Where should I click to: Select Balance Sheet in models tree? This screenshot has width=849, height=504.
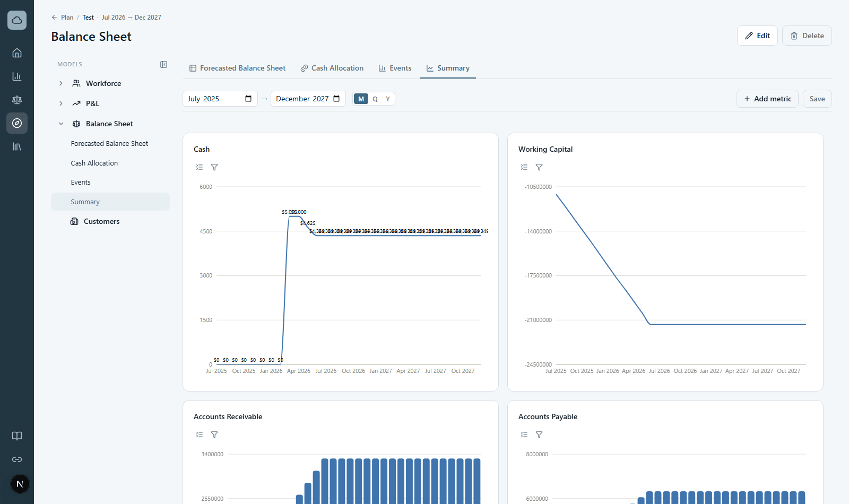click(x=109, y=124)
